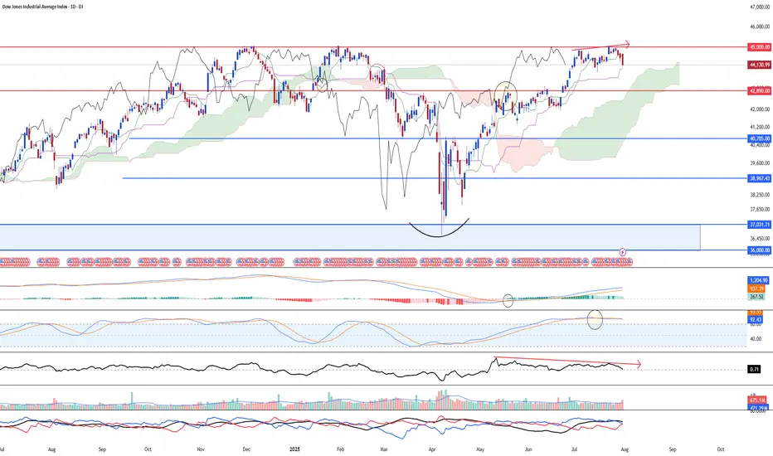Click the Feb label on time axis
The width and height of the screenshot is (773, 456).
(340, 449)
